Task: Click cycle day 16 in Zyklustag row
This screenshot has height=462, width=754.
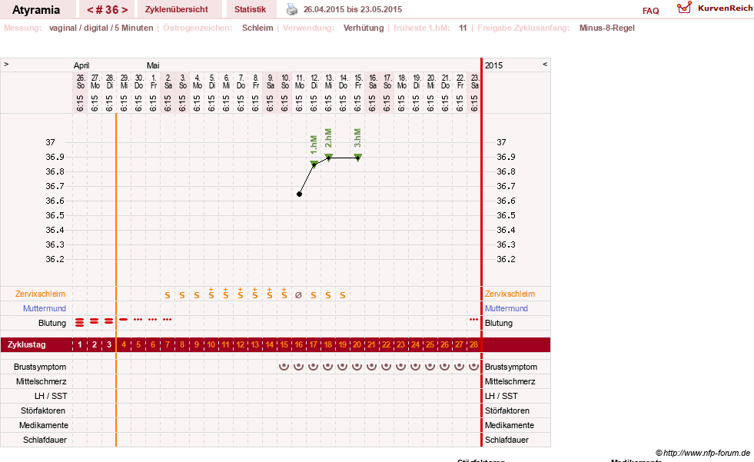Action: coord(299,344)
